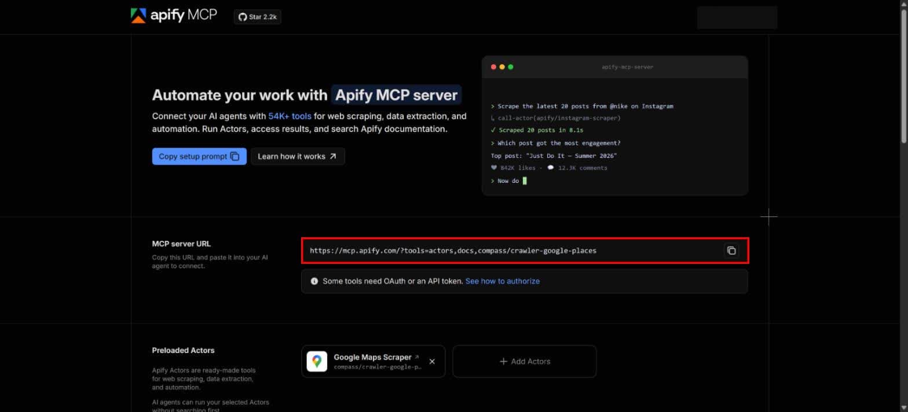Select the MCP server URL field
This screenshot has width=908, height=412.
tap(524, 251)
